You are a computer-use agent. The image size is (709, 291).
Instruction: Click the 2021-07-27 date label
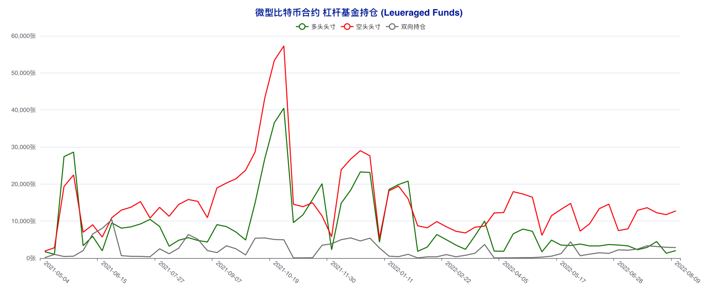pos(171,272)
